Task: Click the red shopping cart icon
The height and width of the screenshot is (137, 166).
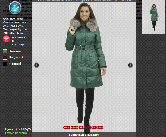Action: tap(6, 39)
